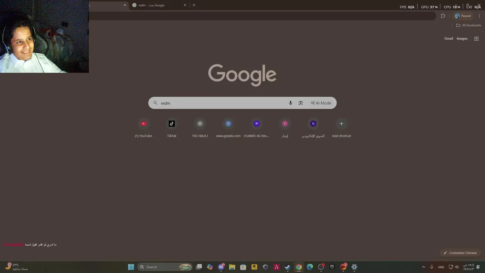Screen dimensions: 485x273
Task: Open the YouTube shortcut tile
Action: click(x=143, y=129)
